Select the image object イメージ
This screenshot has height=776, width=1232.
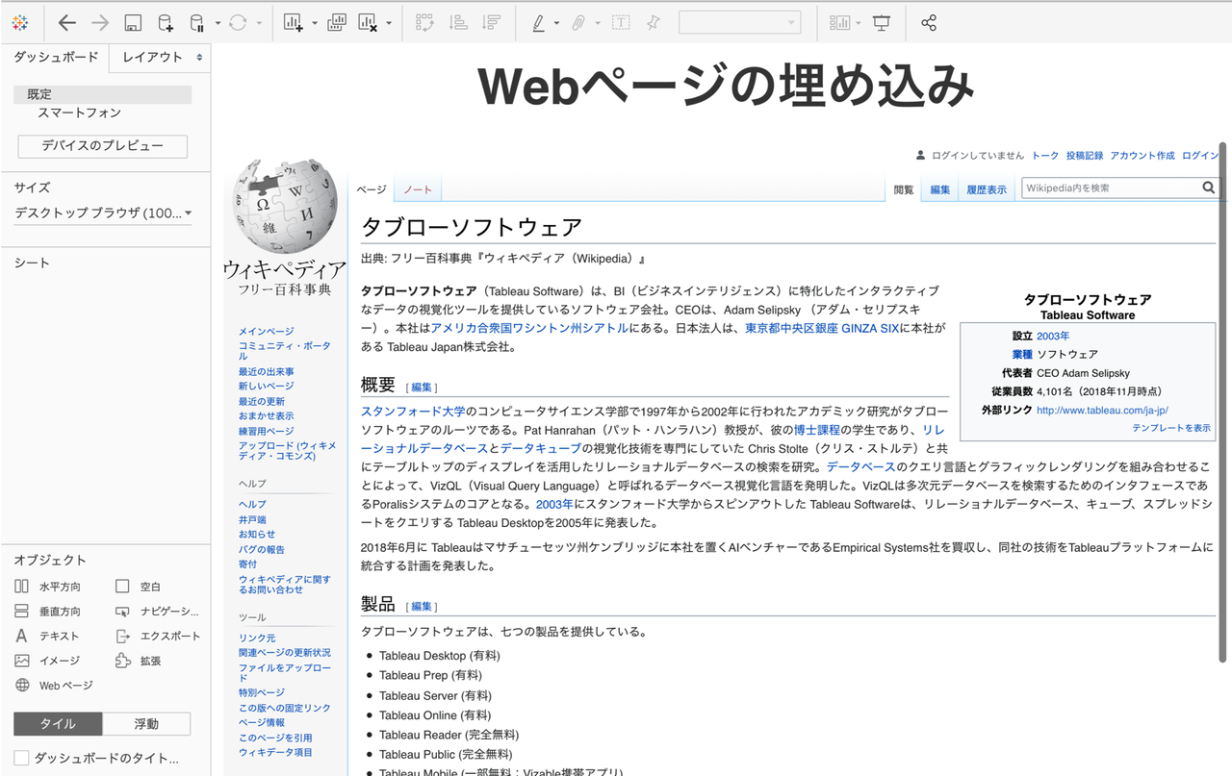click(47, 661)
